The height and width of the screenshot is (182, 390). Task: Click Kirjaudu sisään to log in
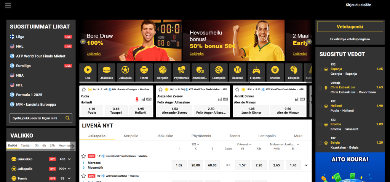click(358, 5)
